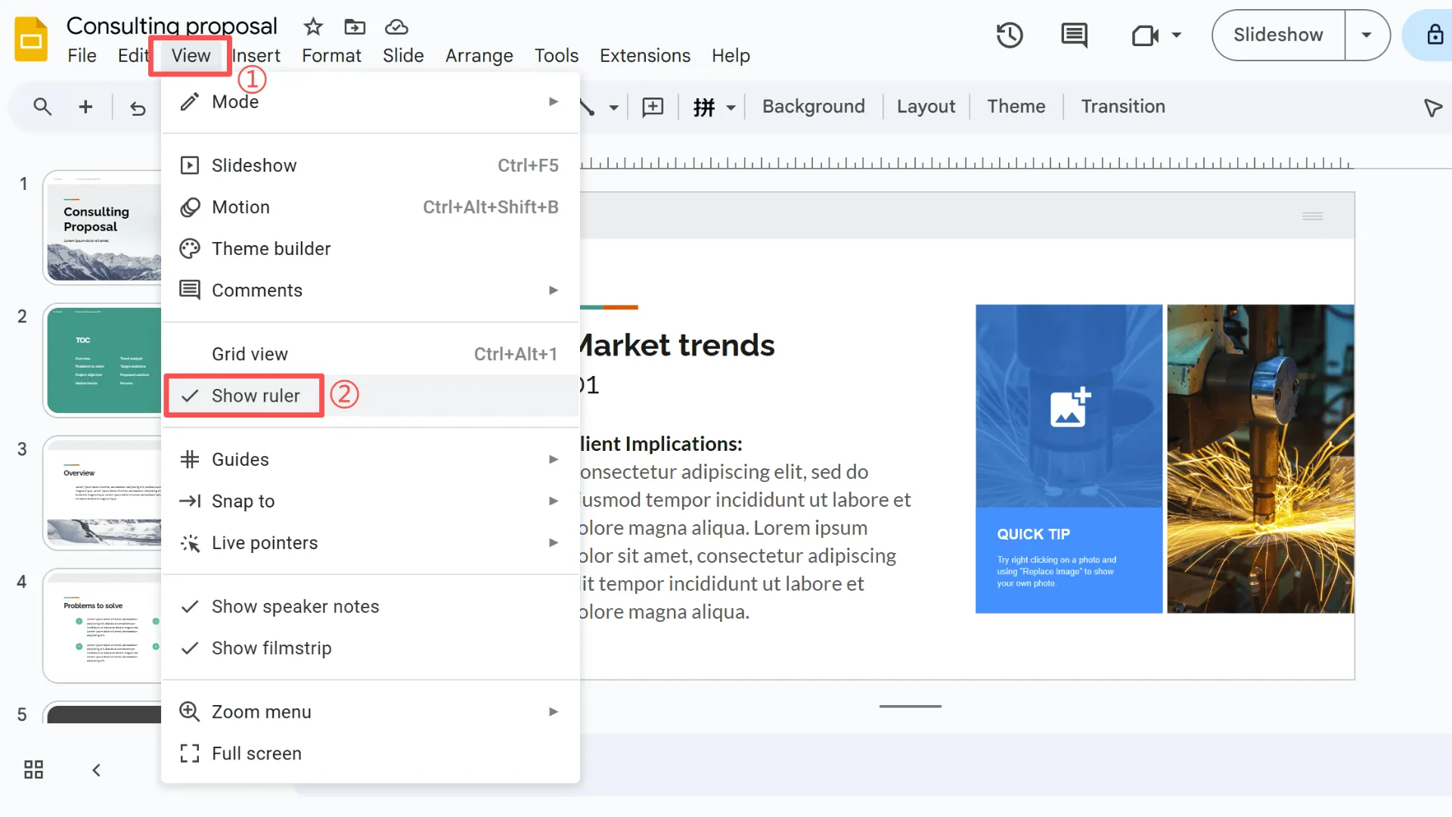Select slide 4 Problems to solve thumbnail

(x=103, y=626)
